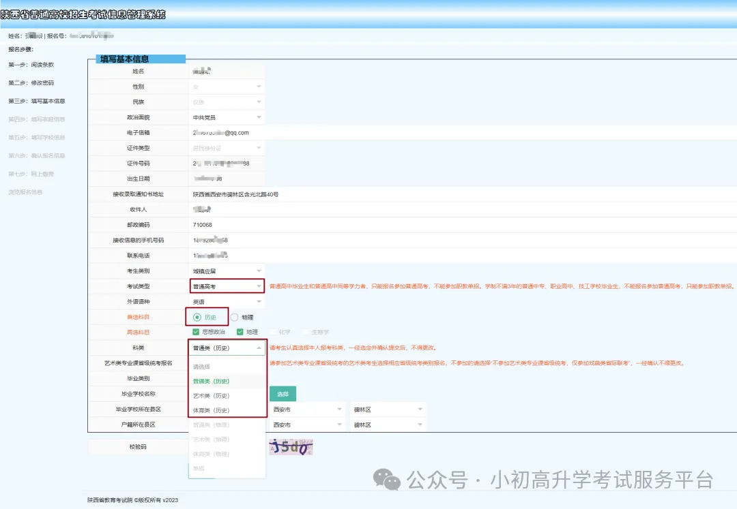
Task: Open the 考生类别 dropdown showing 城镇应届
Action: 227,271
